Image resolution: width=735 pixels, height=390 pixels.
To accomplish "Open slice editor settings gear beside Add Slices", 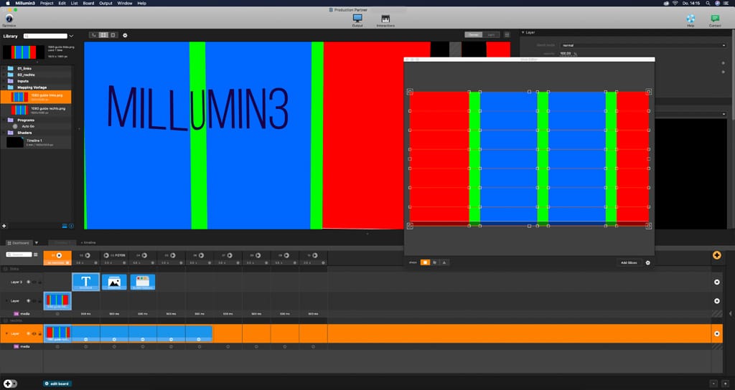I will tap(647, 263).
